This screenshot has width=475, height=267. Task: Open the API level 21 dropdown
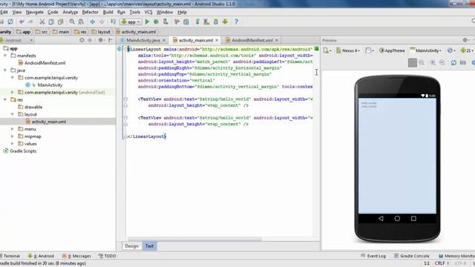point(467,50)
